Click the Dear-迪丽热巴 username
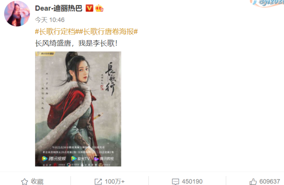The image size is (284, 185). click(58, 8)
